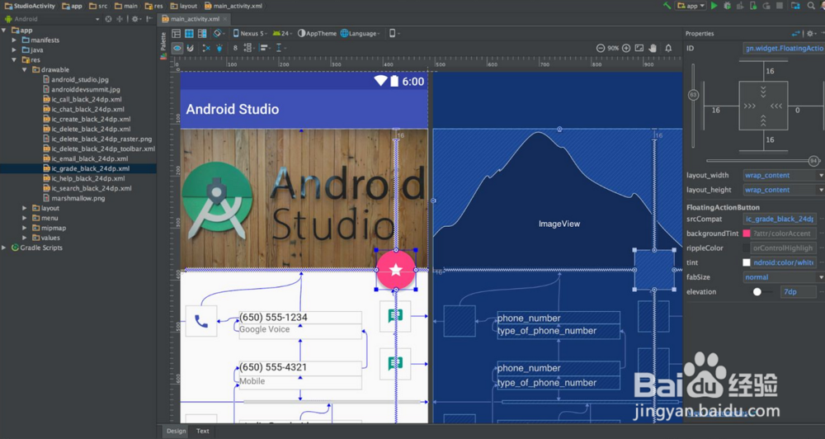The height and width of the screenshot is (439, 825).
Task: Expand the Gradle Scripts node
Action: click(4, 248)
